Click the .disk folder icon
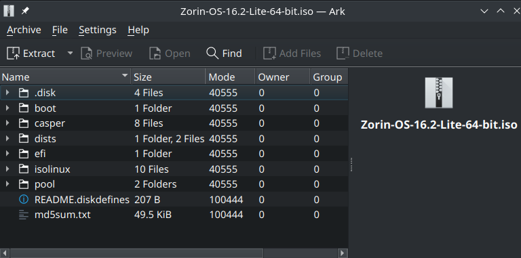521x258 pixels. [x=24, y=93]
